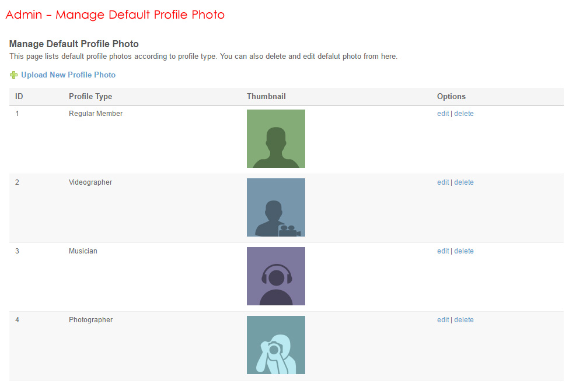The image size is (569, 384).
Task: Delete the Photographer default photo
Action: [x=464, y=320]
